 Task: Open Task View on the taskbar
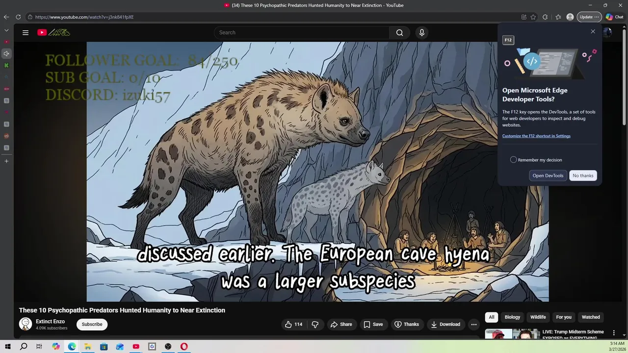pyautogui.click(x=39, y=347)
